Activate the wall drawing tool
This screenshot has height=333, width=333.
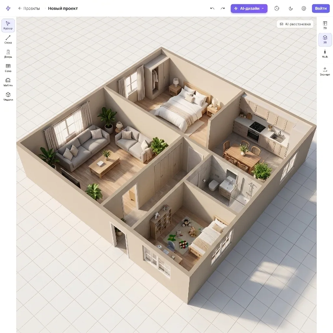[x=8, y=40]
